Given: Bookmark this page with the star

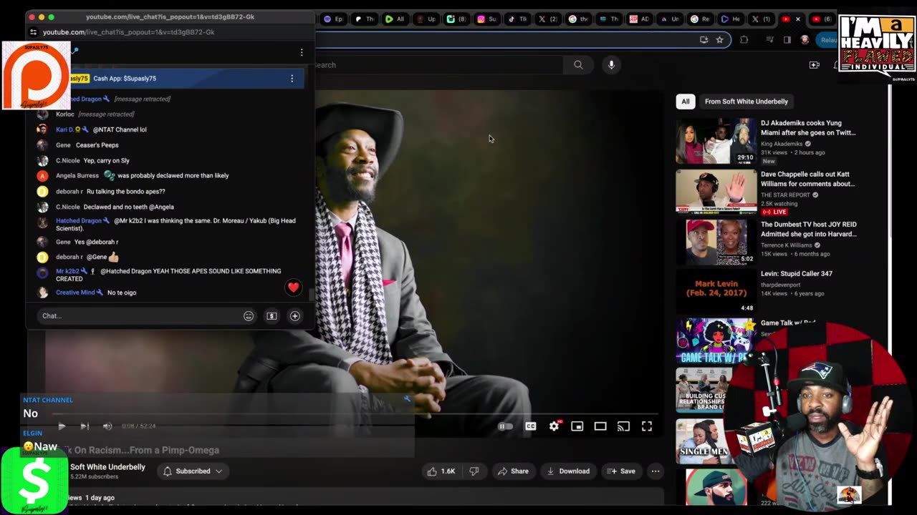Looking at the screenshot, I should click(719, 40).
